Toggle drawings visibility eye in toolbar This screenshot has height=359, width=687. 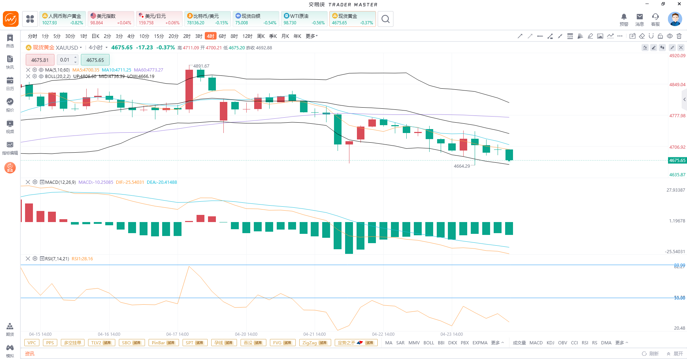[670, 36]
